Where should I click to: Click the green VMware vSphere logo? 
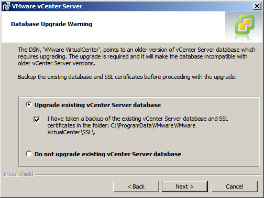245,24
